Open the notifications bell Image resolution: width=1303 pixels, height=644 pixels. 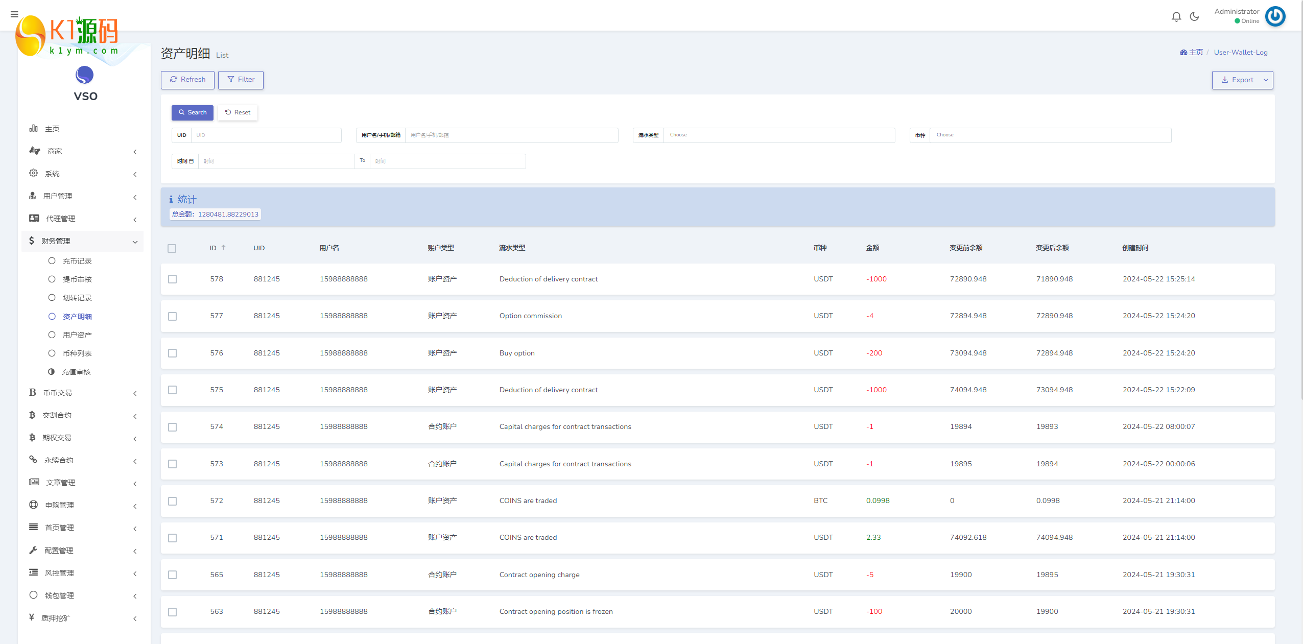point(1176,17)
